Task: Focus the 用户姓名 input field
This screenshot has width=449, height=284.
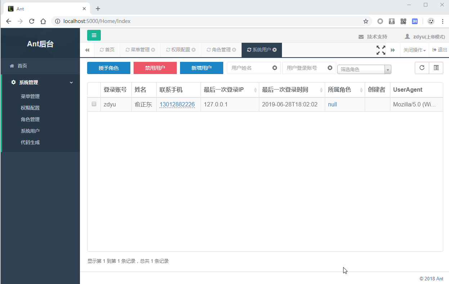Action: 253,68
